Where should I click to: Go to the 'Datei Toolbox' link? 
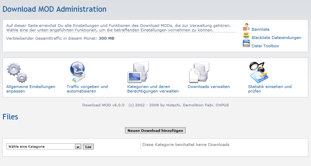[265, 46]
